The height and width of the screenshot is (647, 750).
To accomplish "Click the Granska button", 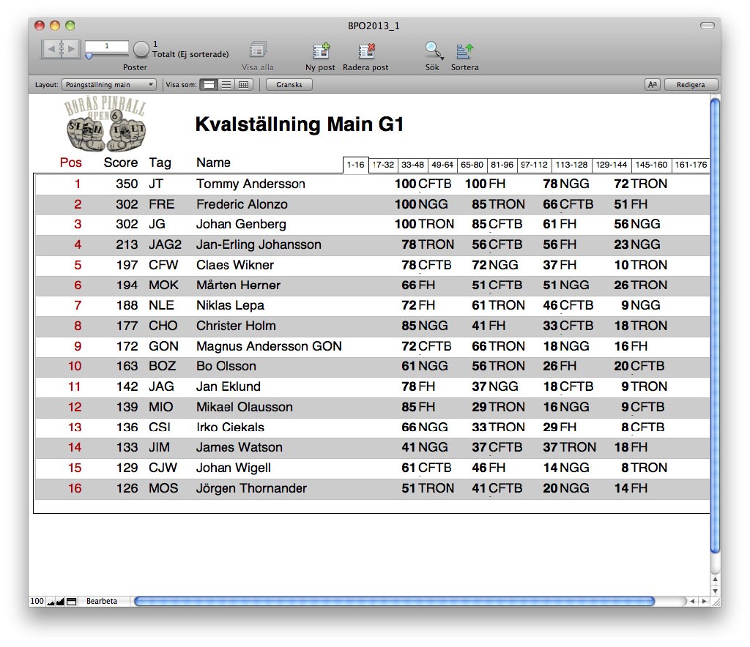I will (x=289, y=85).
